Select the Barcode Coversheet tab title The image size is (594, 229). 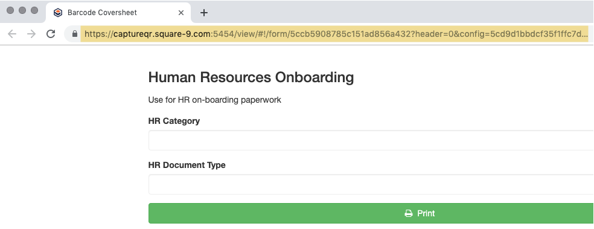point(102,13)
